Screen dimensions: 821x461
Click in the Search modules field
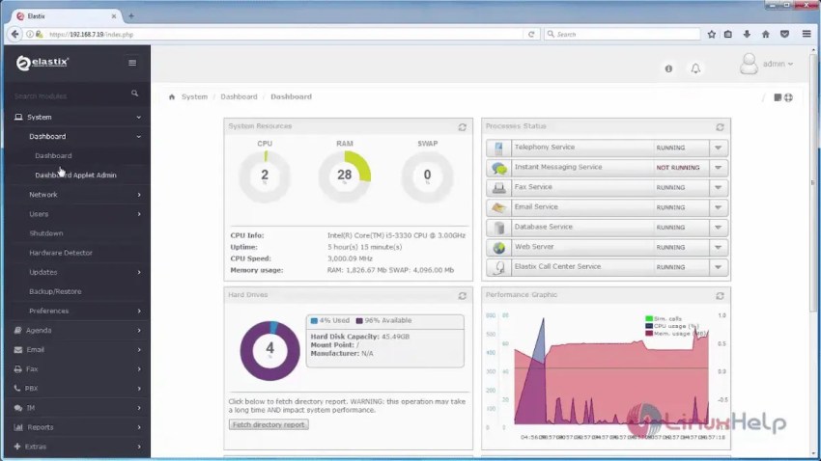click(71, 95)
